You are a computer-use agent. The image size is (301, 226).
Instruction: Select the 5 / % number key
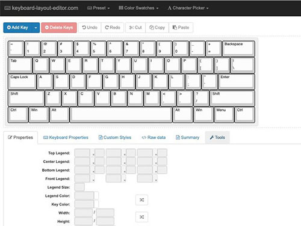[99, 48]
